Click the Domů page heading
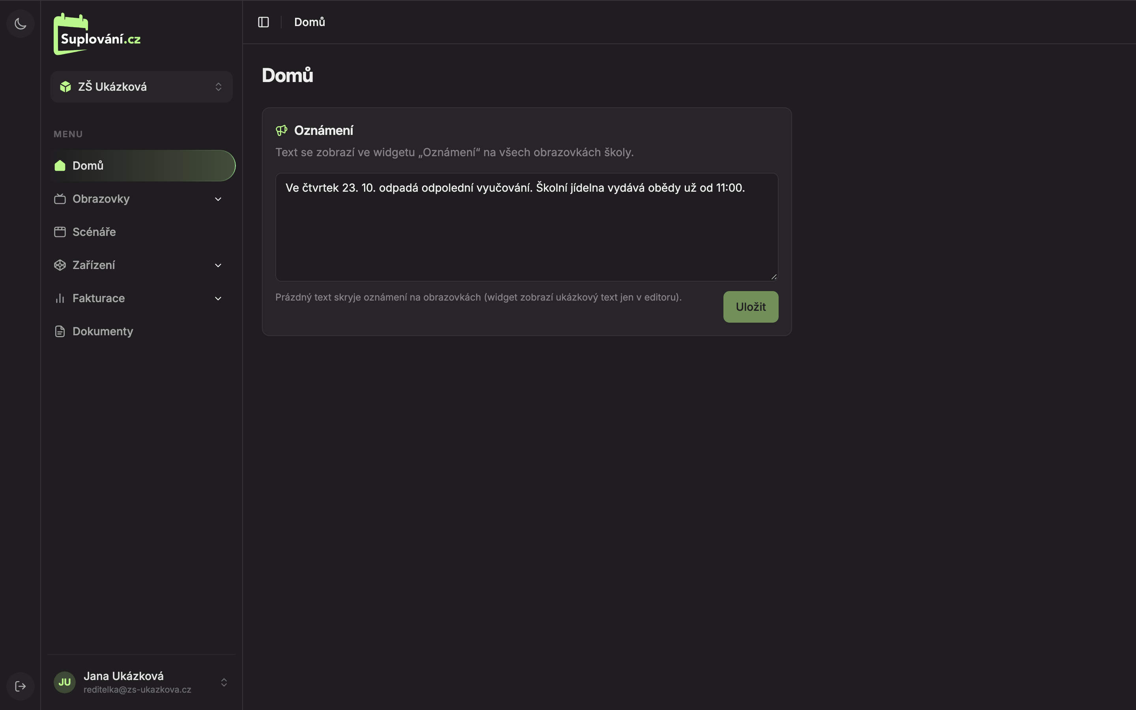 [287, 75]
